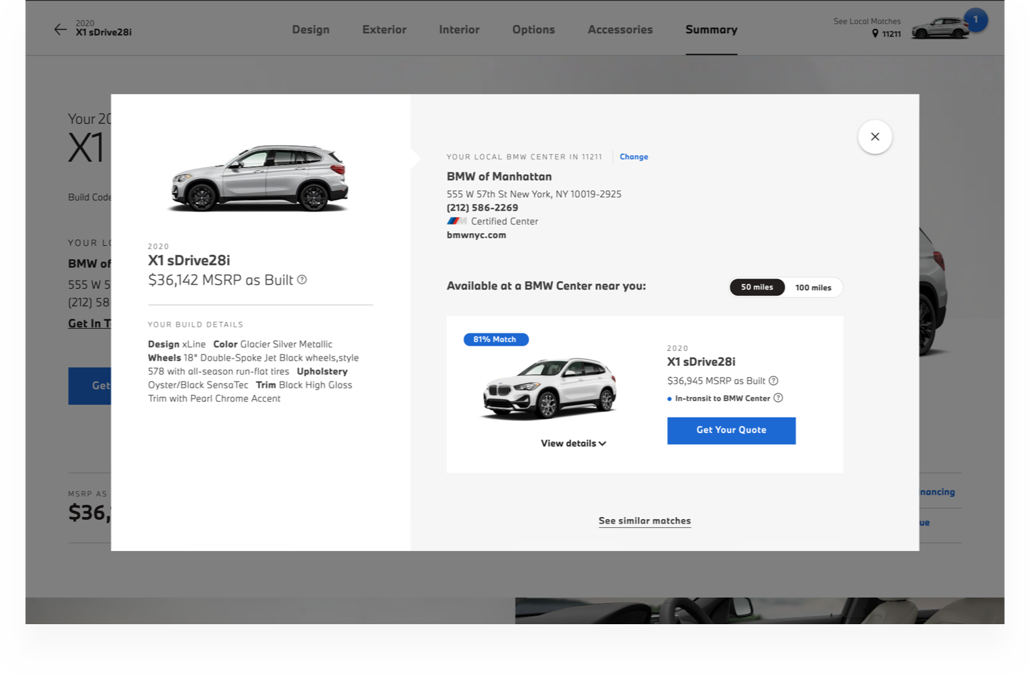
Task: Click the (212) 586-2269 phone number
Action: 482,208
